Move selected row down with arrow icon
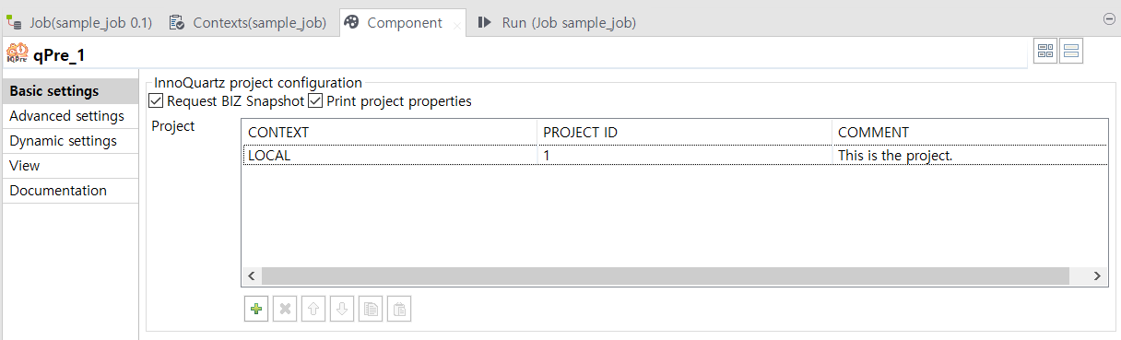This screenshot has width=1121, height=340. [x=342, y=310]
